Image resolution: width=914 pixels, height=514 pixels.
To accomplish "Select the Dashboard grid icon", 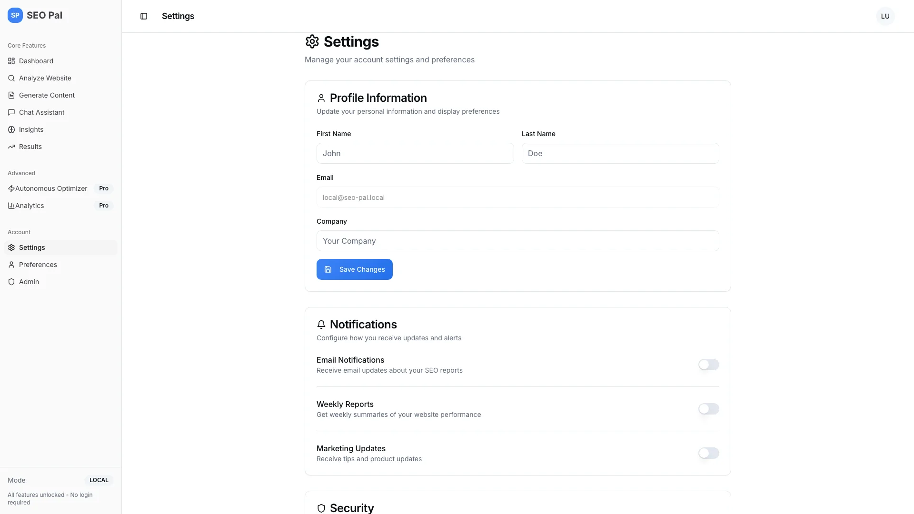I will click(x=11, y=61).
